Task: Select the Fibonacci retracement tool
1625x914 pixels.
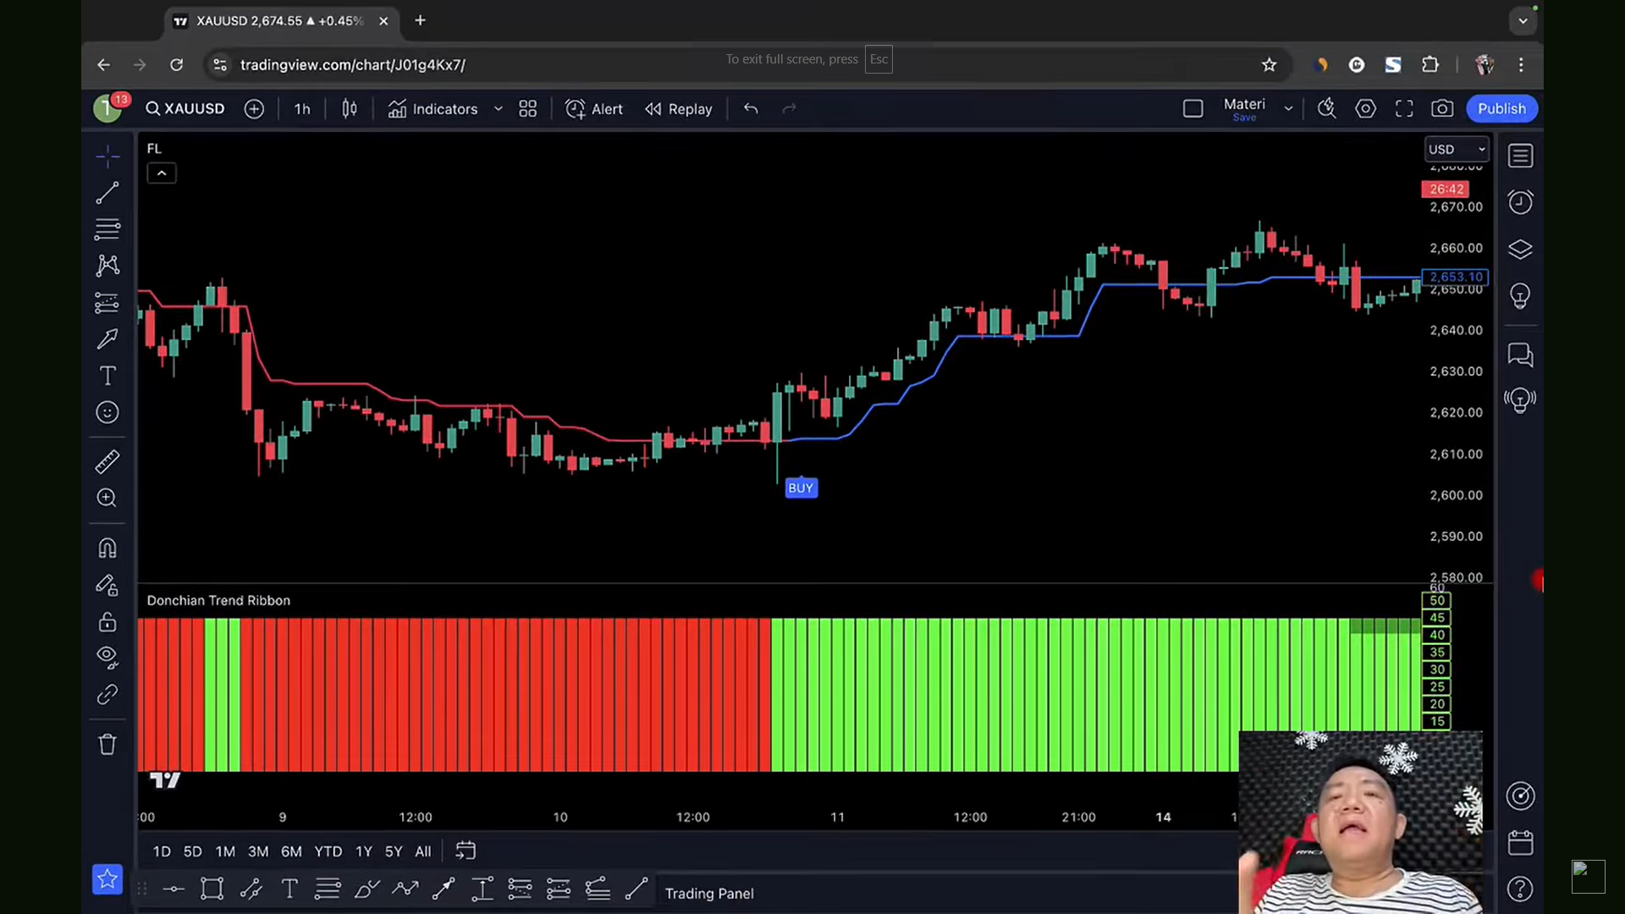Action: [107, 229]
